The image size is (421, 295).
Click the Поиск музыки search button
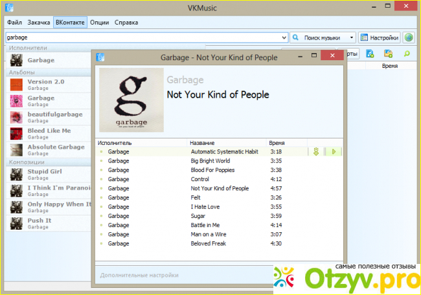[x=319, y=38]
